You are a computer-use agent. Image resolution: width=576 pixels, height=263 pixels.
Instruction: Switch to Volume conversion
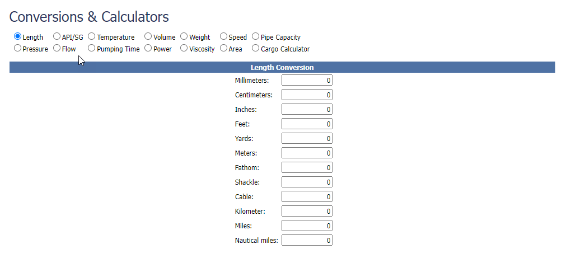[148, 37]
